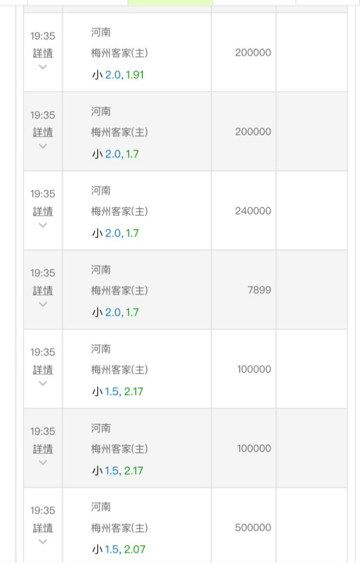
Task: Click 梅州客家(主) team name in 7899 row
Action: click(x=119, y=290)
